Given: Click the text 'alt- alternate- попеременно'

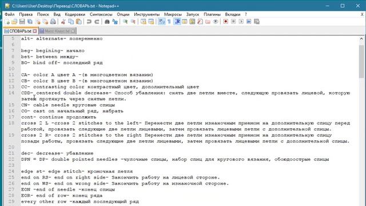Looking at the screenshot, I should [62, 39].
